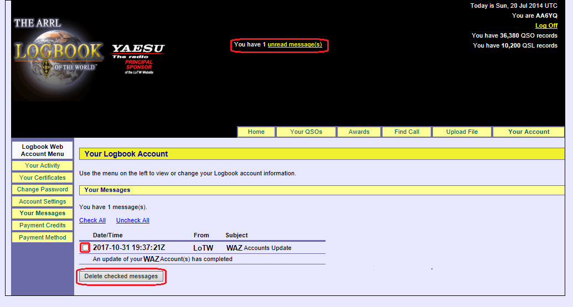Click the Yaesu principal sponsor logo
This screenshot has width=573, height=307.
(138, 59)
